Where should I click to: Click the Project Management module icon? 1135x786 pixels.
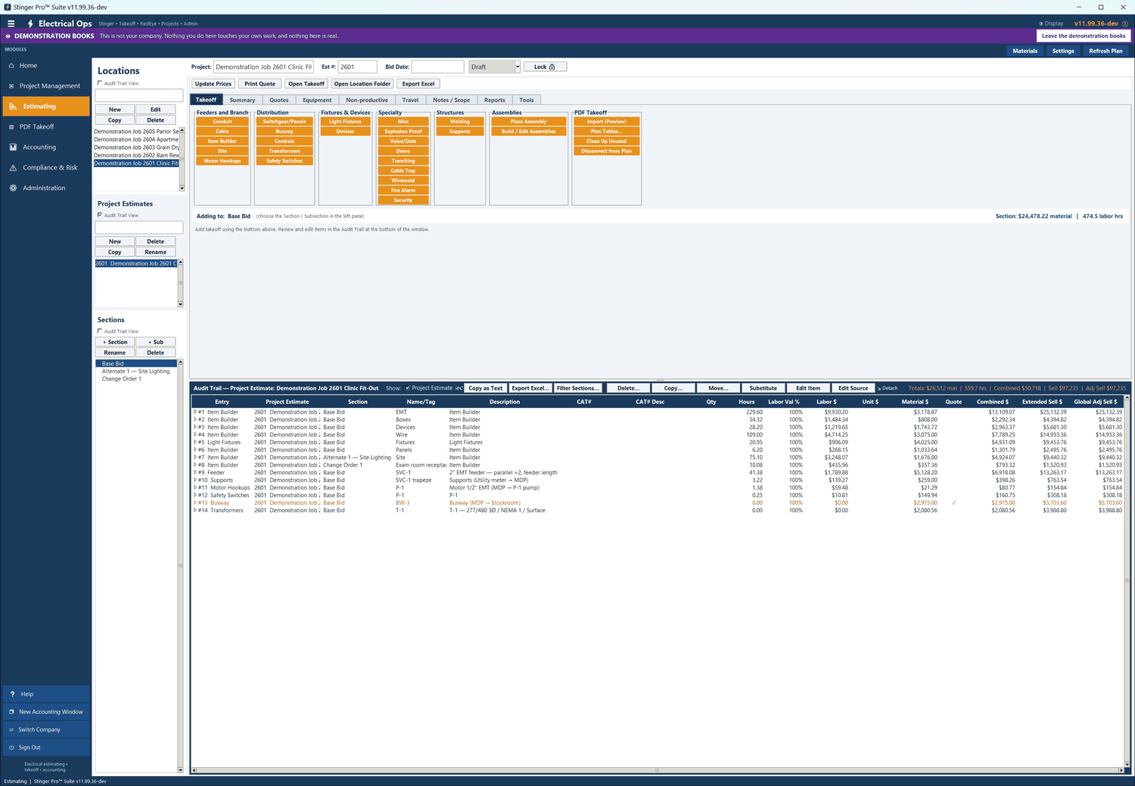[x=11, y=86]
